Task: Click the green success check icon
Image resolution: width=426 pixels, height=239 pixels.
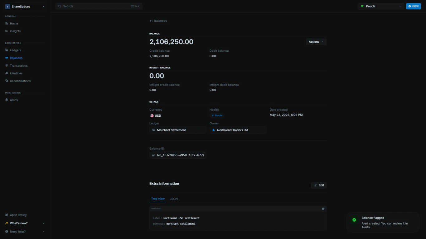Action: click(x=354, y=220)
